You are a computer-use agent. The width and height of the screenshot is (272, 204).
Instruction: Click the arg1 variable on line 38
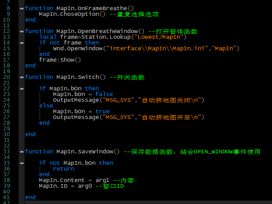[103, 180]
